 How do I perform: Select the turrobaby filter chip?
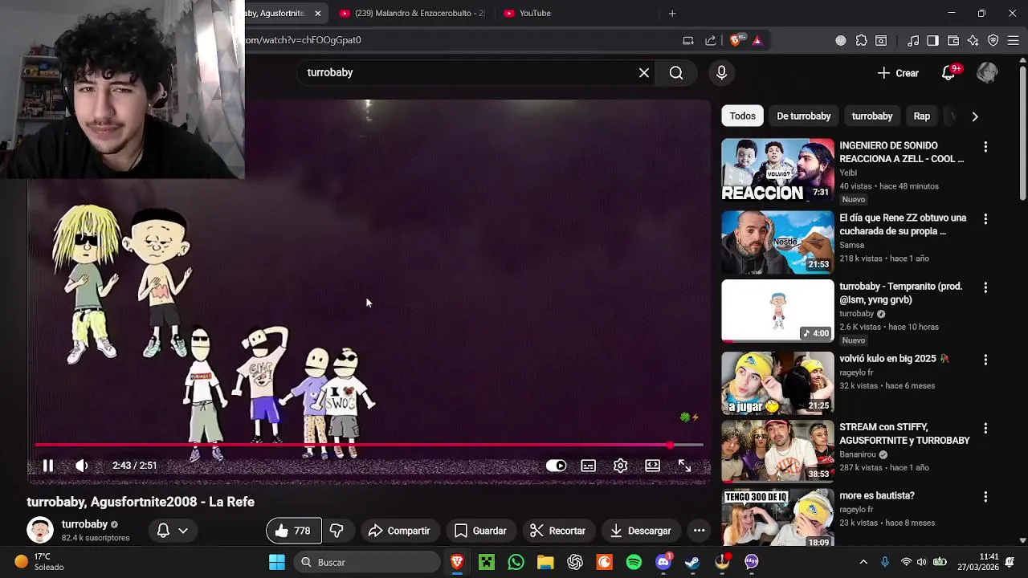pos(872,116)
